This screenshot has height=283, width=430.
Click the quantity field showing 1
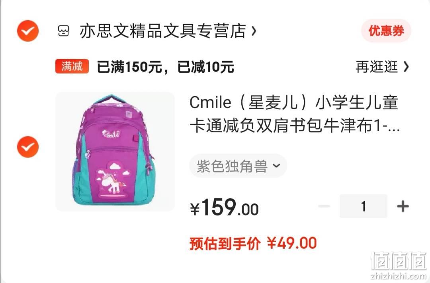coord(364,206)
